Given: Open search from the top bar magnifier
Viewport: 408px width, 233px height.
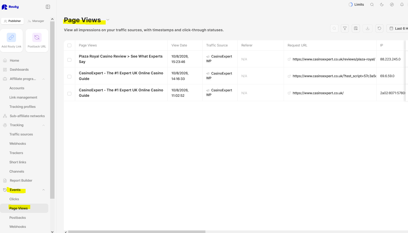Looking at the screenshot, I should click(372, 4).
